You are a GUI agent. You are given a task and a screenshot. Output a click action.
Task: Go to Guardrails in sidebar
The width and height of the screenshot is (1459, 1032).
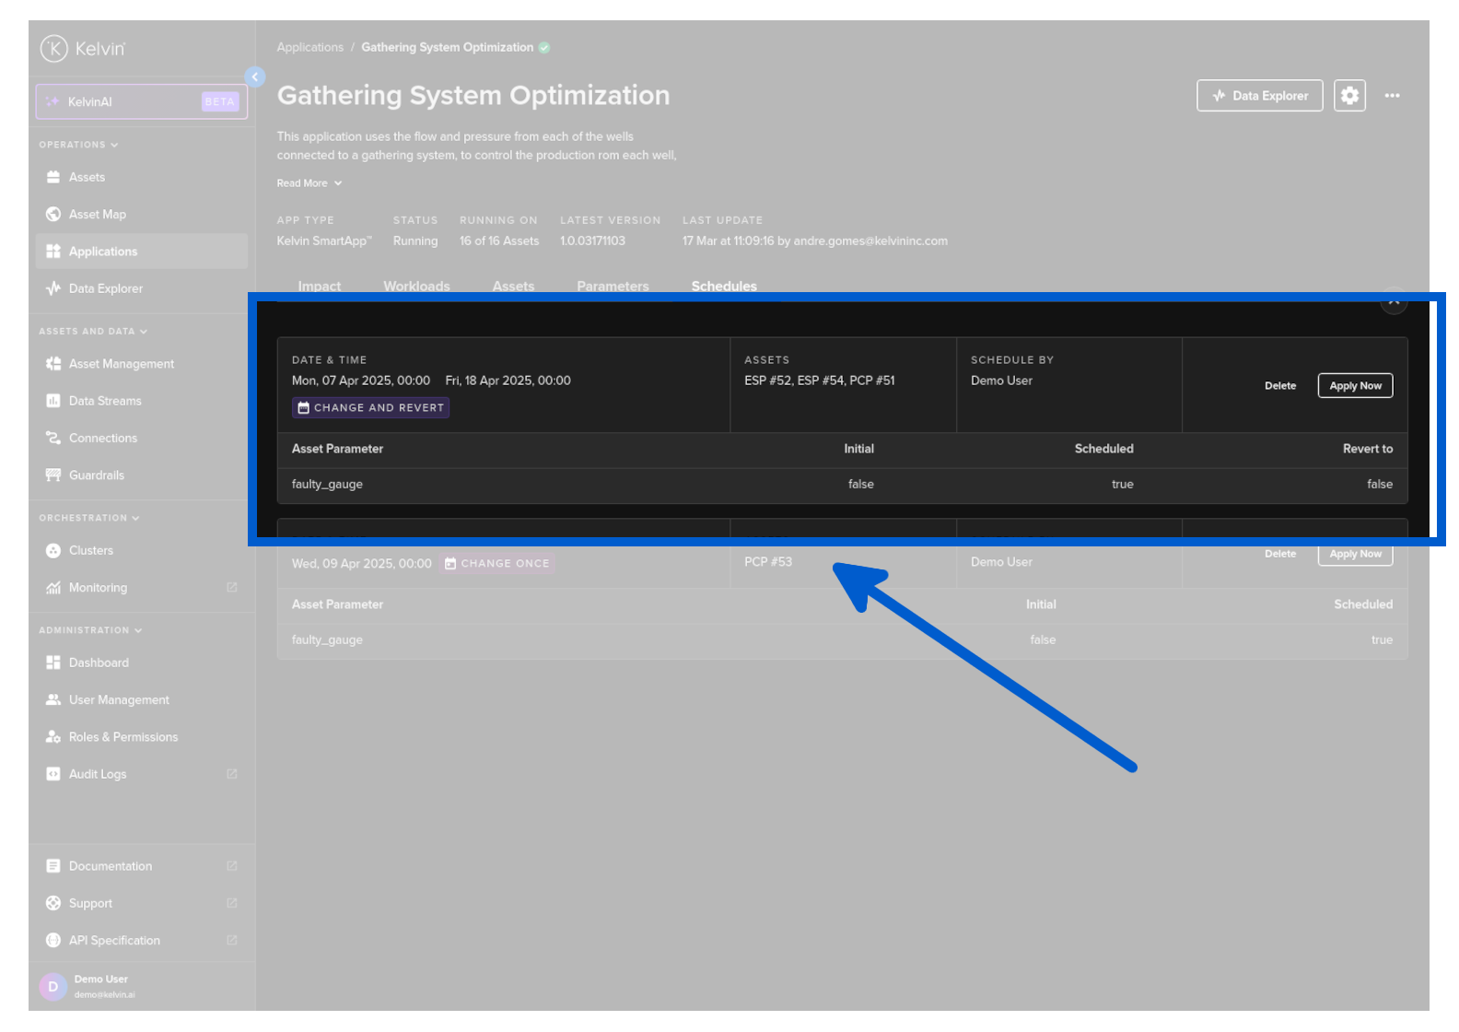coord(96,475)
